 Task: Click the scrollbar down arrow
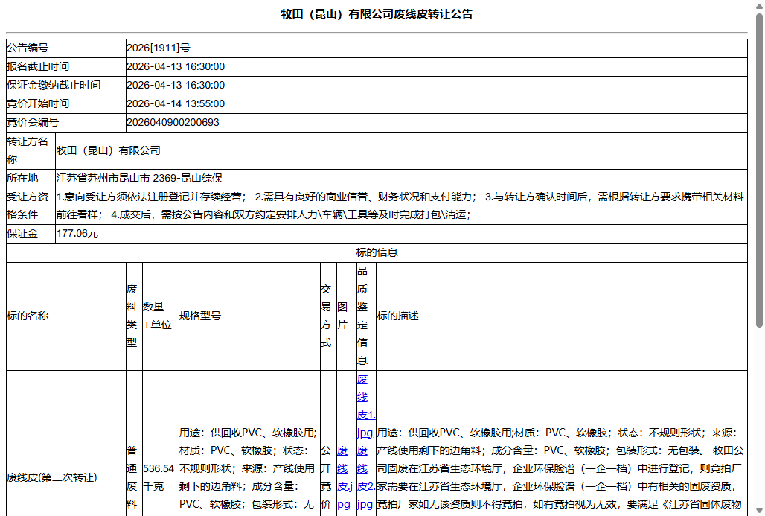759,511
